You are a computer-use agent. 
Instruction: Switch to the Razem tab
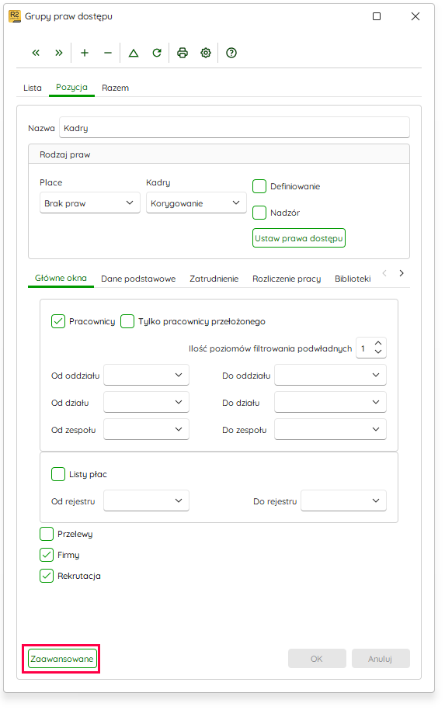(x=115, y=88)
